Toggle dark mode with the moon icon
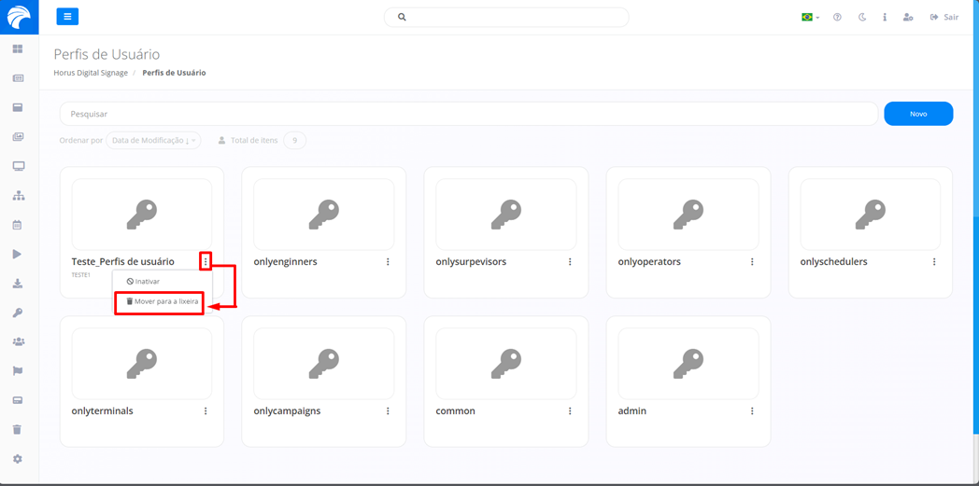Image resolution: width=979 pixels, height=486 pixels. pyautogui.click(x=862, y=18)
